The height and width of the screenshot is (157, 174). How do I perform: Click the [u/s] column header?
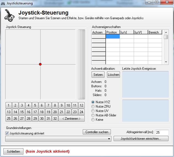click(x=127, y=32)
